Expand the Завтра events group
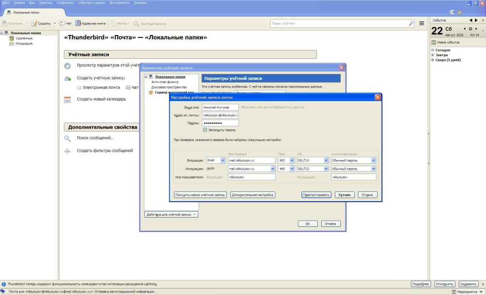486x295 pixels. (x=433, y=55)
